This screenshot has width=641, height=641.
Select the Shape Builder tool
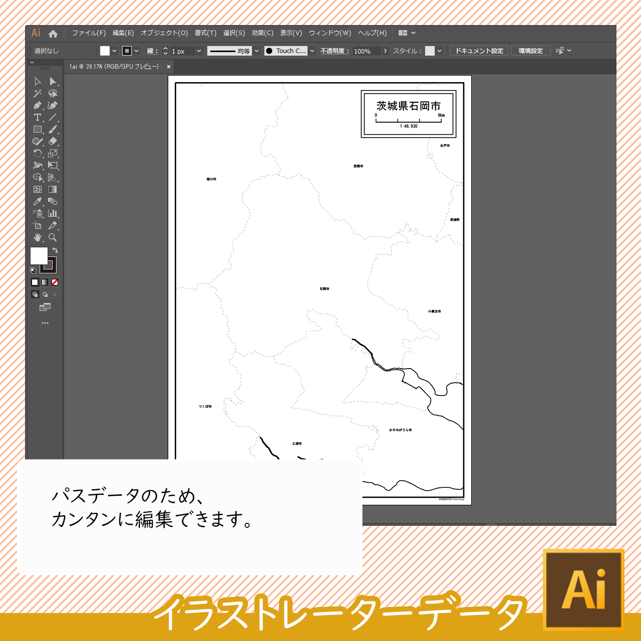(38, 177)
